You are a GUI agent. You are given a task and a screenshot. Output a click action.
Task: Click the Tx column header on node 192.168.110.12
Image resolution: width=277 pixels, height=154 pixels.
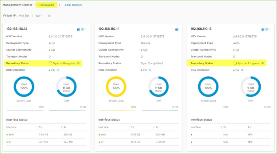coord(40,127)
